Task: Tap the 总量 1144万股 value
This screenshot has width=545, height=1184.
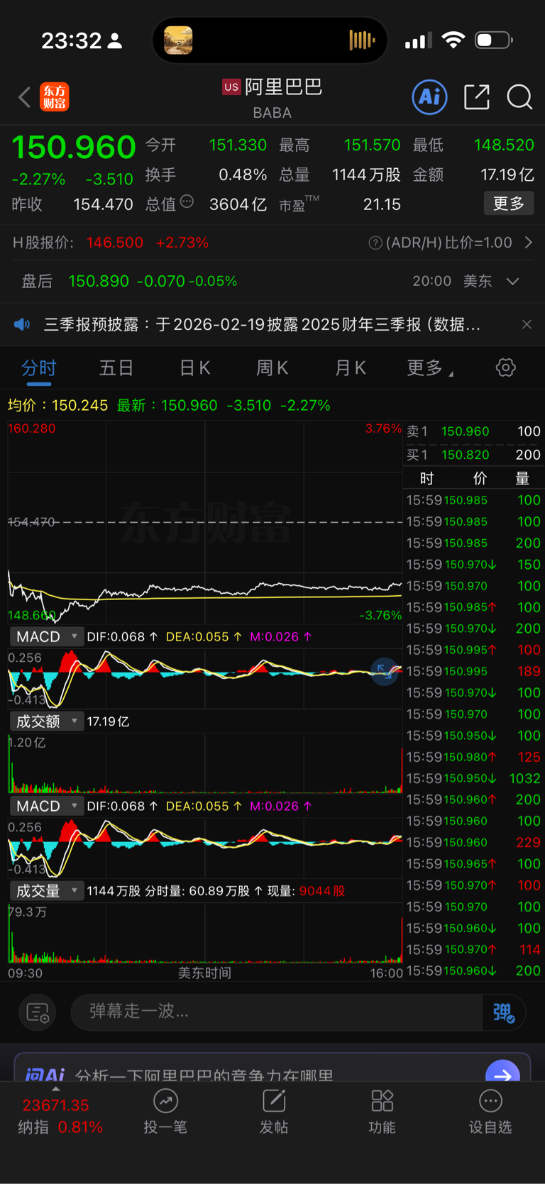Action: click(x=366, y=175)
